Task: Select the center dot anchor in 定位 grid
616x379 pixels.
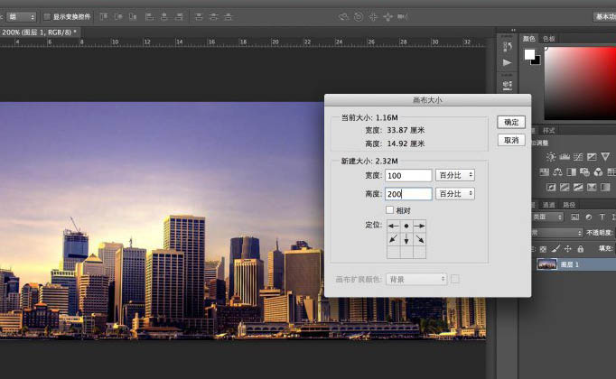Action: (x=406, y=225)
